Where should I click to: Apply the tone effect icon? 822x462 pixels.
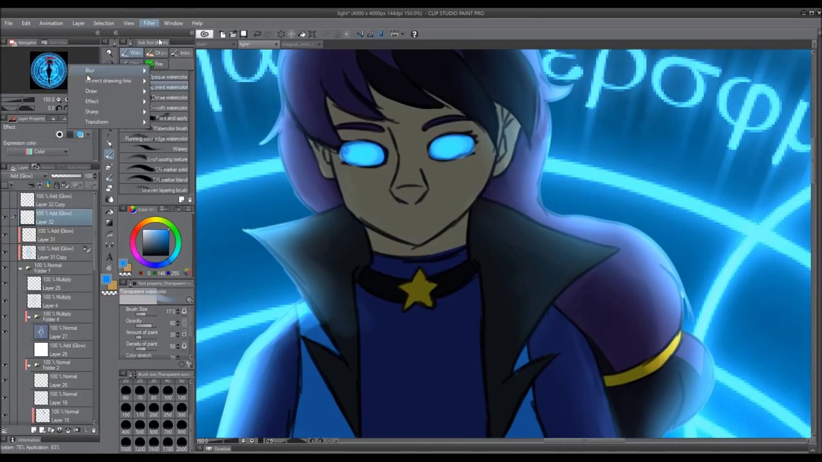point(70,134)
